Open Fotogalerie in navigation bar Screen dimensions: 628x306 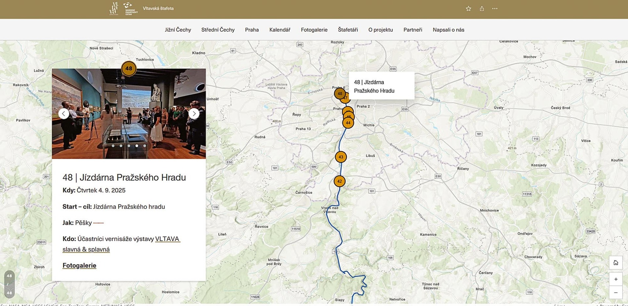coord(314,30)
